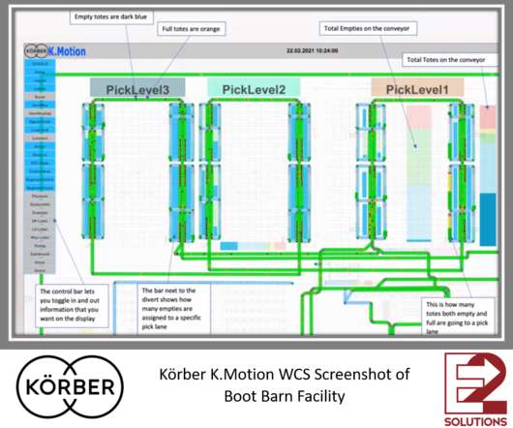Click the K.Motion logo in header

tap(55, 51)
